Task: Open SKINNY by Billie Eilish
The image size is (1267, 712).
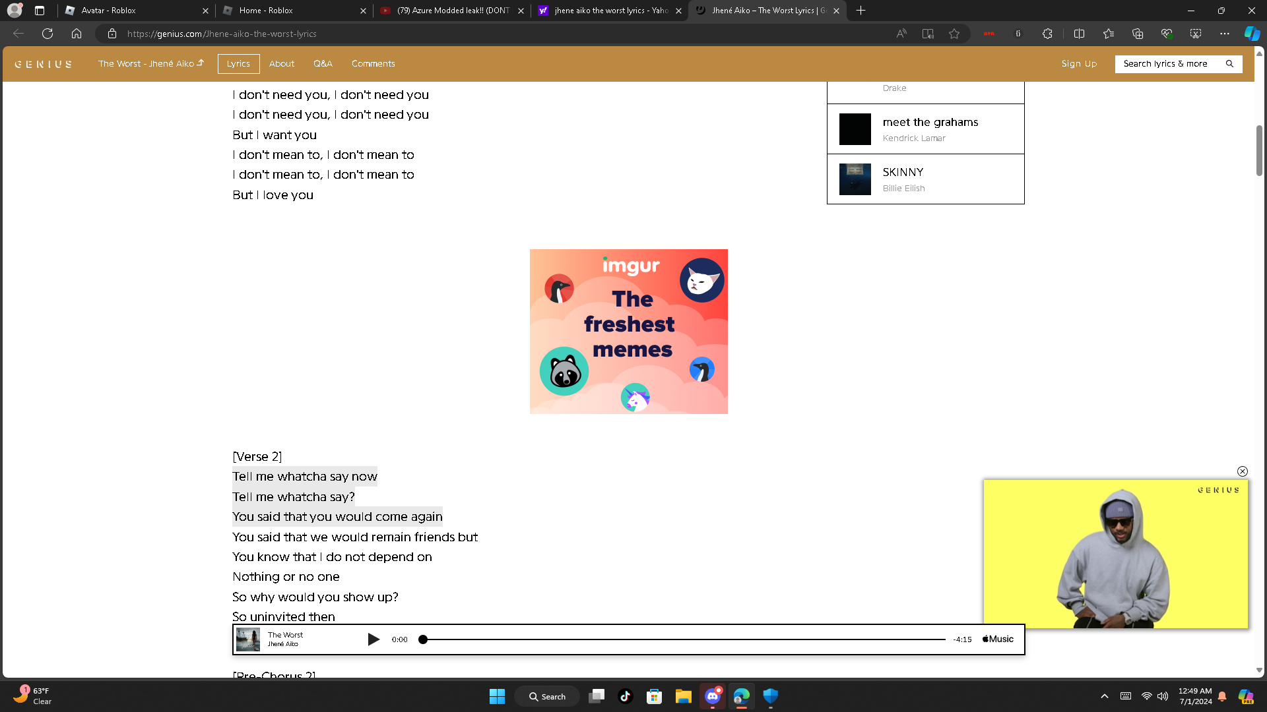Action: 926,179
